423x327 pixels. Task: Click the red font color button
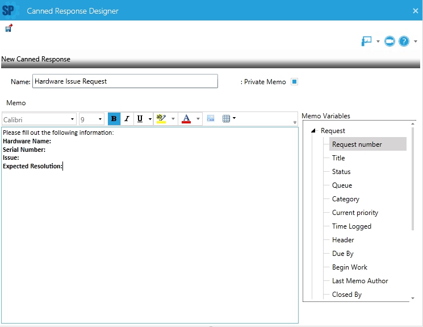(x=186, y=119)
